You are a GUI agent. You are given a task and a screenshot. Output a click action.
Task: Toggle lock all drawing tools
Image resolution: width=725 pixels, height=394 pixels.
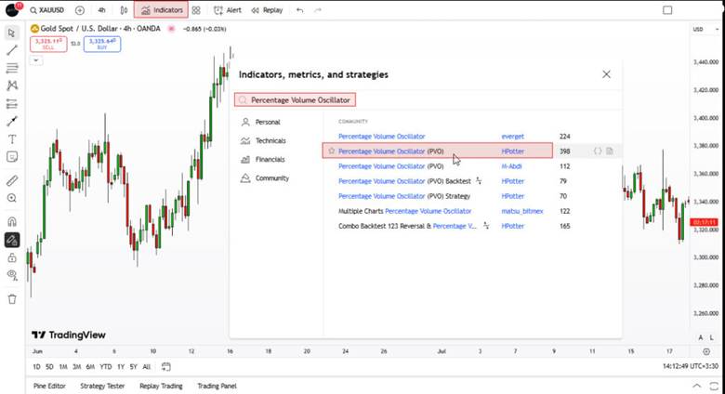[12, 257]
